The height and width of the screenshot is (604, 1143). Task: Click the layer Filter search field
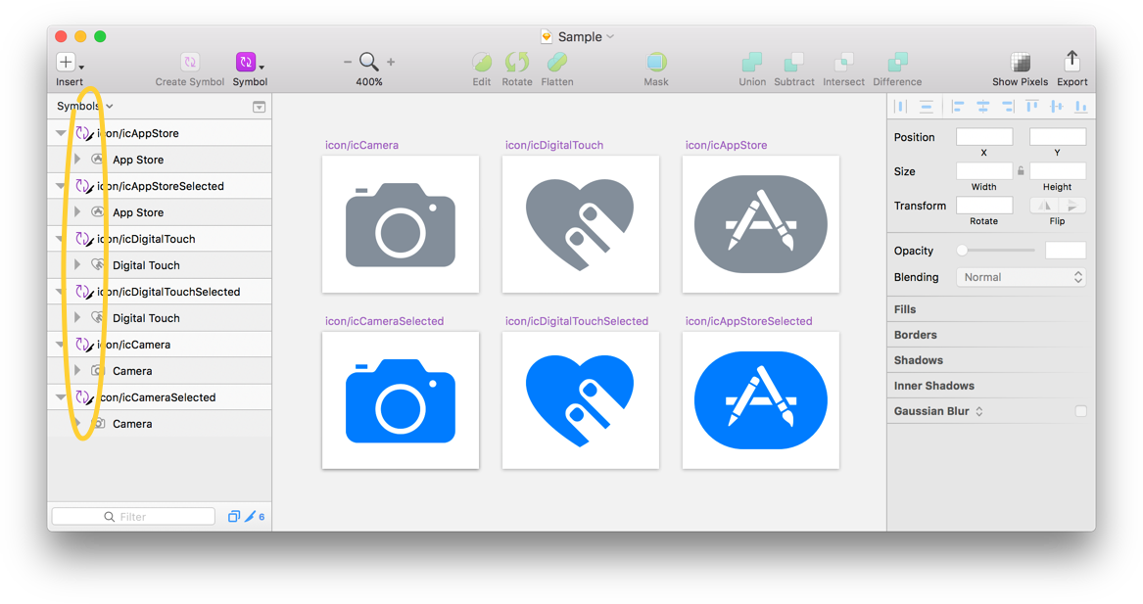(133, 517)
